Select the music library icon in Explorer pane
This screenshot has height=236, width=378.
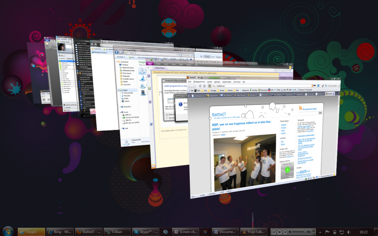point(142,78)
